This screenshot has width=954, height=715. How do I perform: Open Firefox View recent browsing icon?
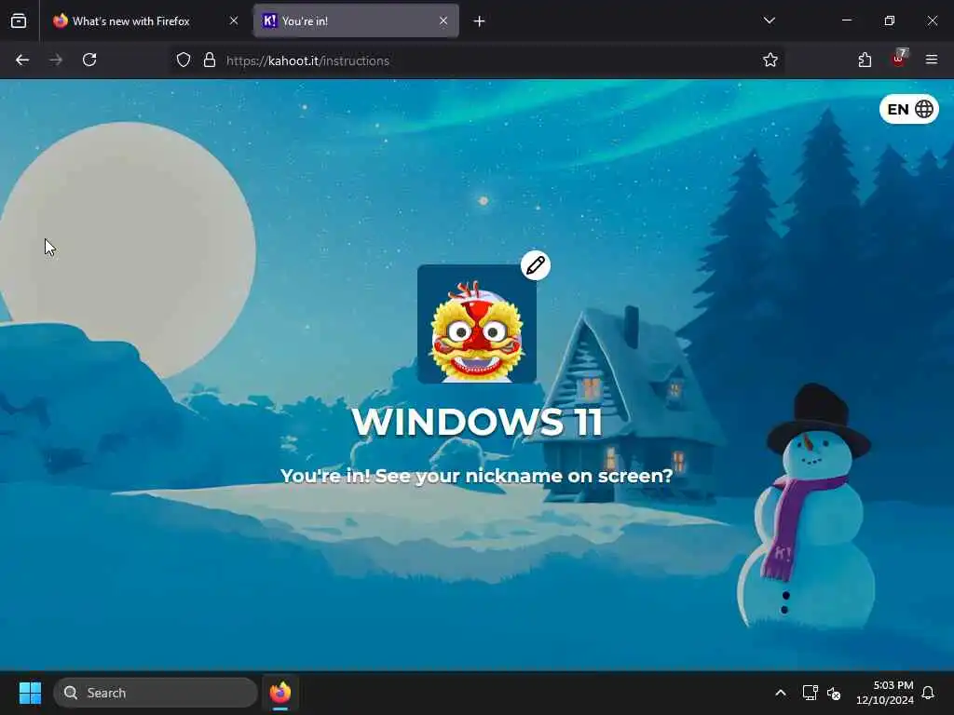pyautogui.click(x=19, y=21)
